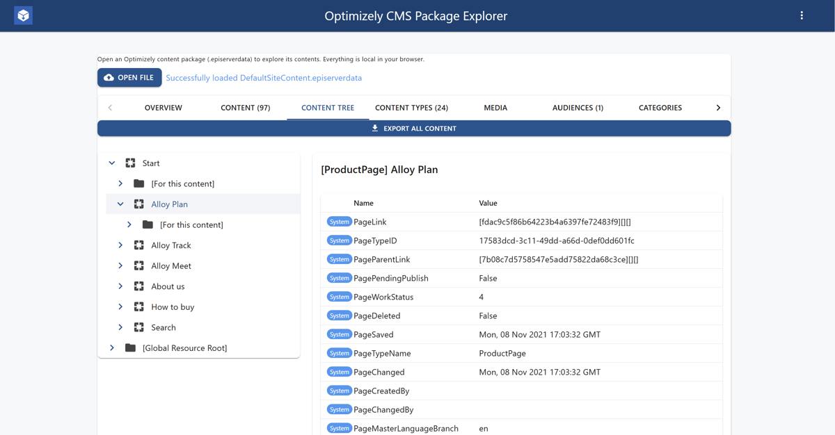This screenshot has height=435, width=835.
Task: Expand the [Global Resource Root] folder
Action: pos(111,347)
